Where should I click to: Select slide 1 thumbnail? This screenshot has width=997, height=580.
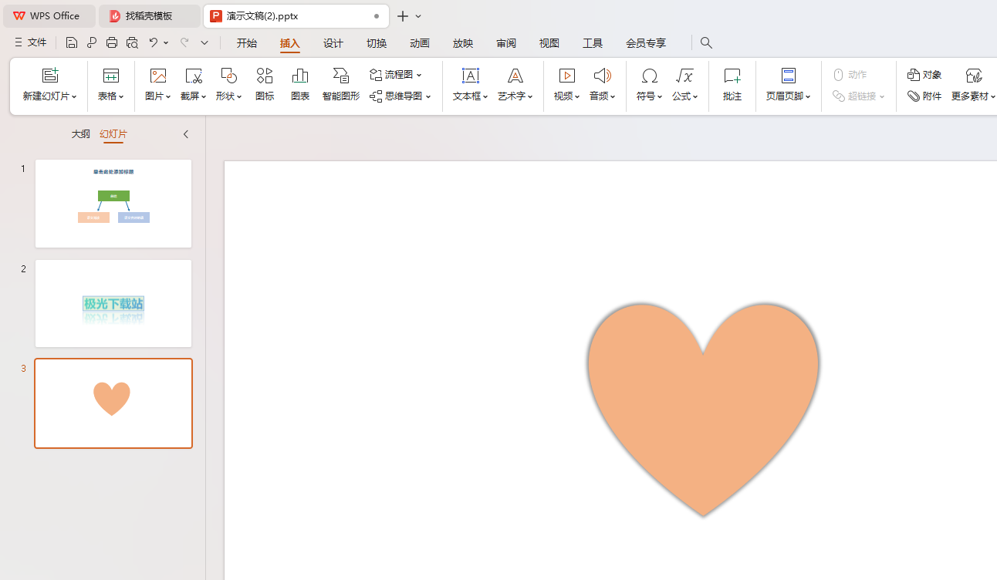pos(113,204)
